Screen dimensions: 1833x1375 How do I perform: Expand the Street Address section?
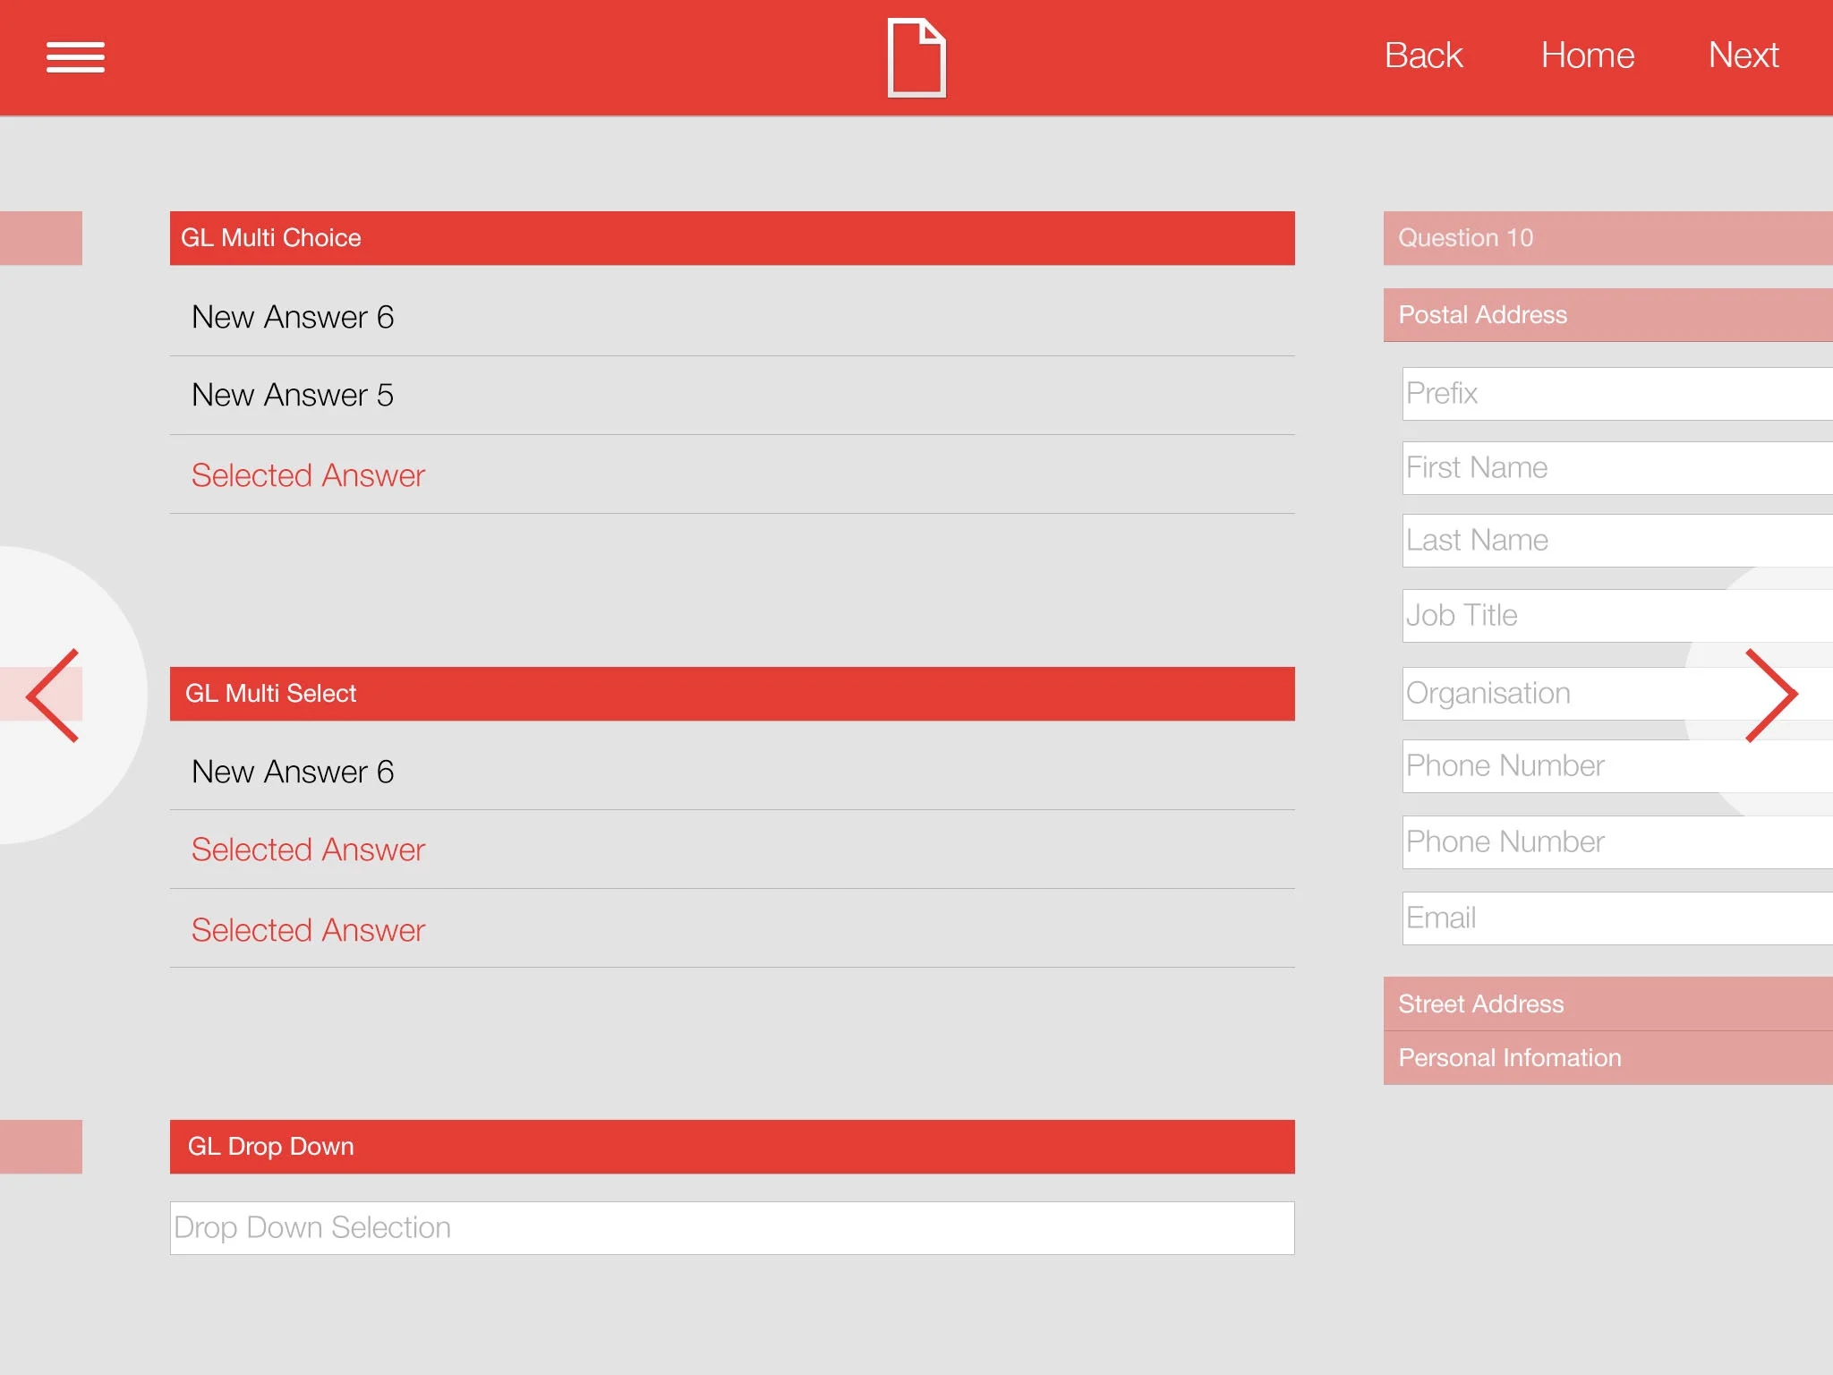point(1608,1003)
